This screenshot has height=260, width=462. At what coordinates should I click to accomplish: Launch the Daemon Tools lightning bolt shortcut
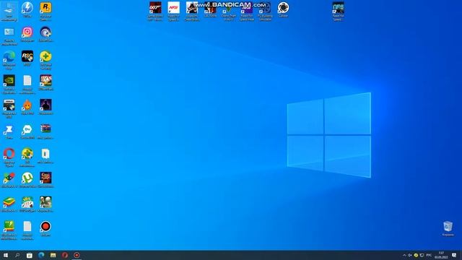[27, 9]
